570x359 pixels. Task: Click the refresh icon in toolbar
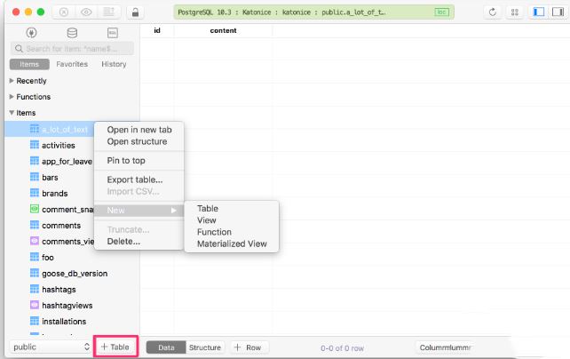(493, 12)
